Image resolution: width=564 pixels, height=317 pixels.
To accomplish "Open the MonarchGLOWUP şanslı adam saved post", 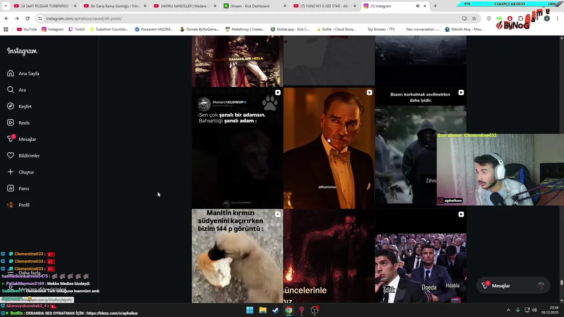I will click(x=237, y=148).
